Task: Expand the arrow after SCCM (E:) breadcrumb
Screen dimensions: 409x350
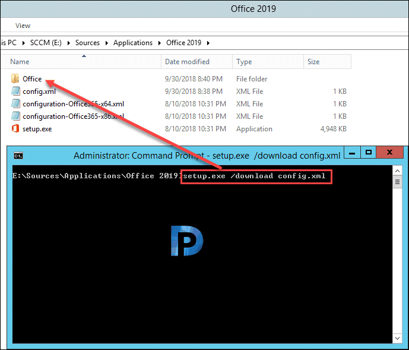Action: coord(69,43)
